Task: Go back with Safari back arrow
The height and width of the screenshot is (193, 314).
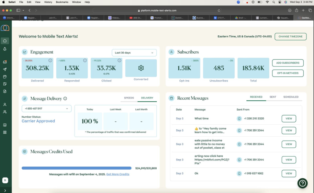Action: click(30, 10)
